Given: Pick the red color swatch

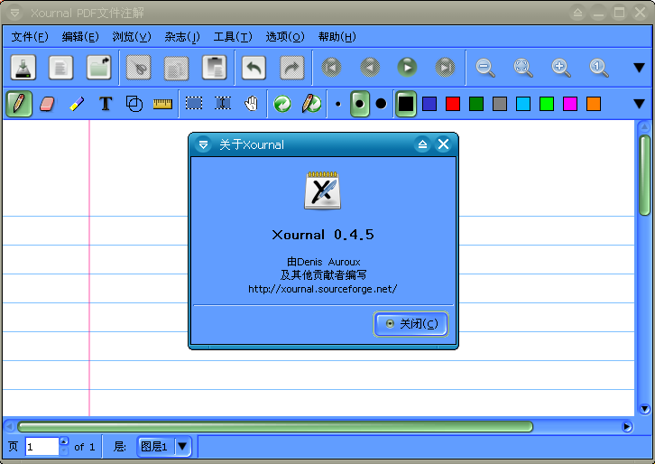Looking at the screenshot, I should (453, 104).
